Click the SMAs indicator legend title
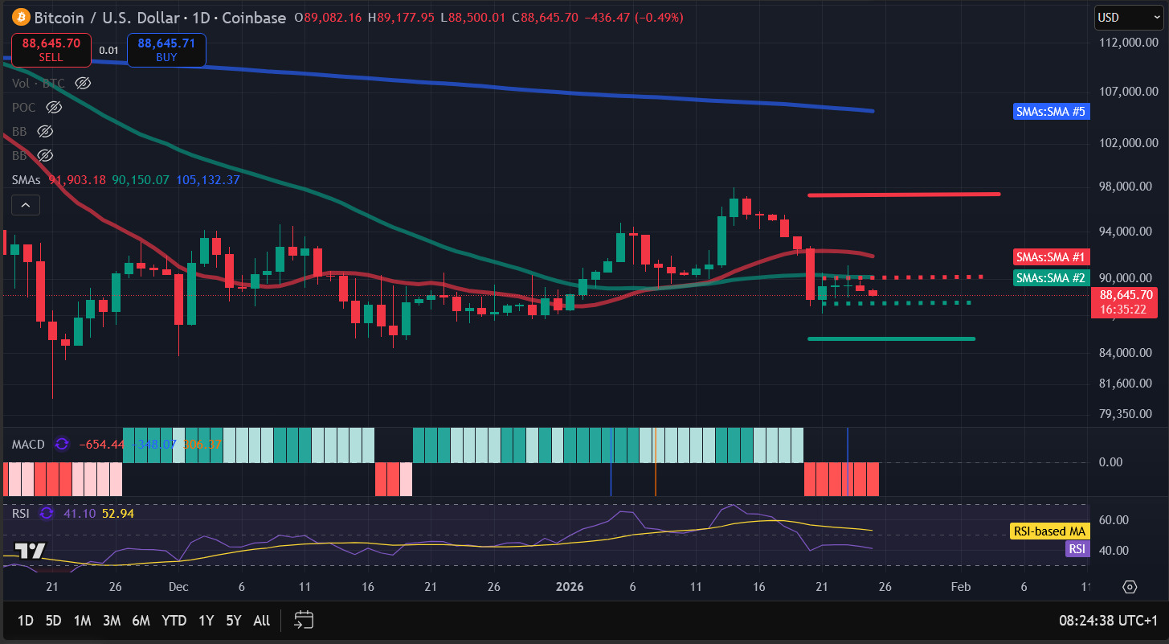Screen dimensions: 1169x644 [x=27, y=180]
